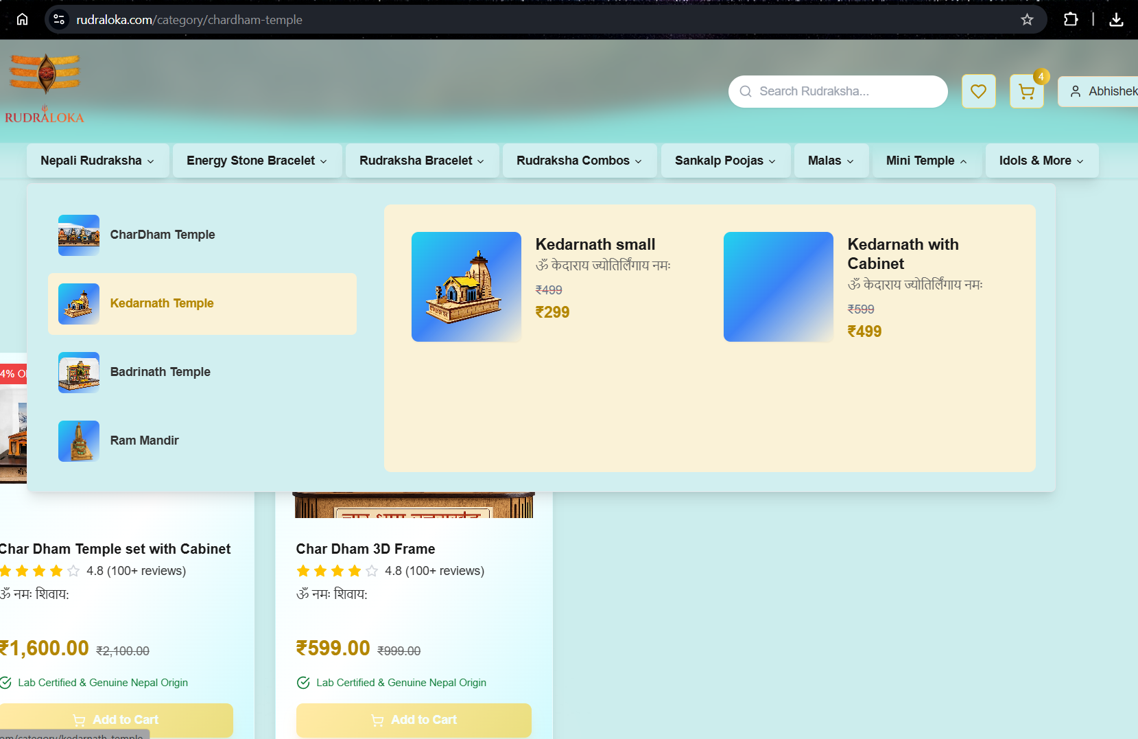The height and width of the screenshot is (739, 1138).
Task: Click cart icon in Char Dham 3D Frame Add to Cart
Action: [x=377, y=720]
